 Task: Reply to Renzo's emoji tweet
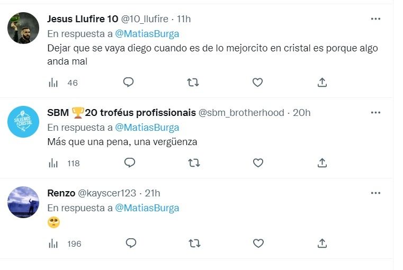pos(131,244)
